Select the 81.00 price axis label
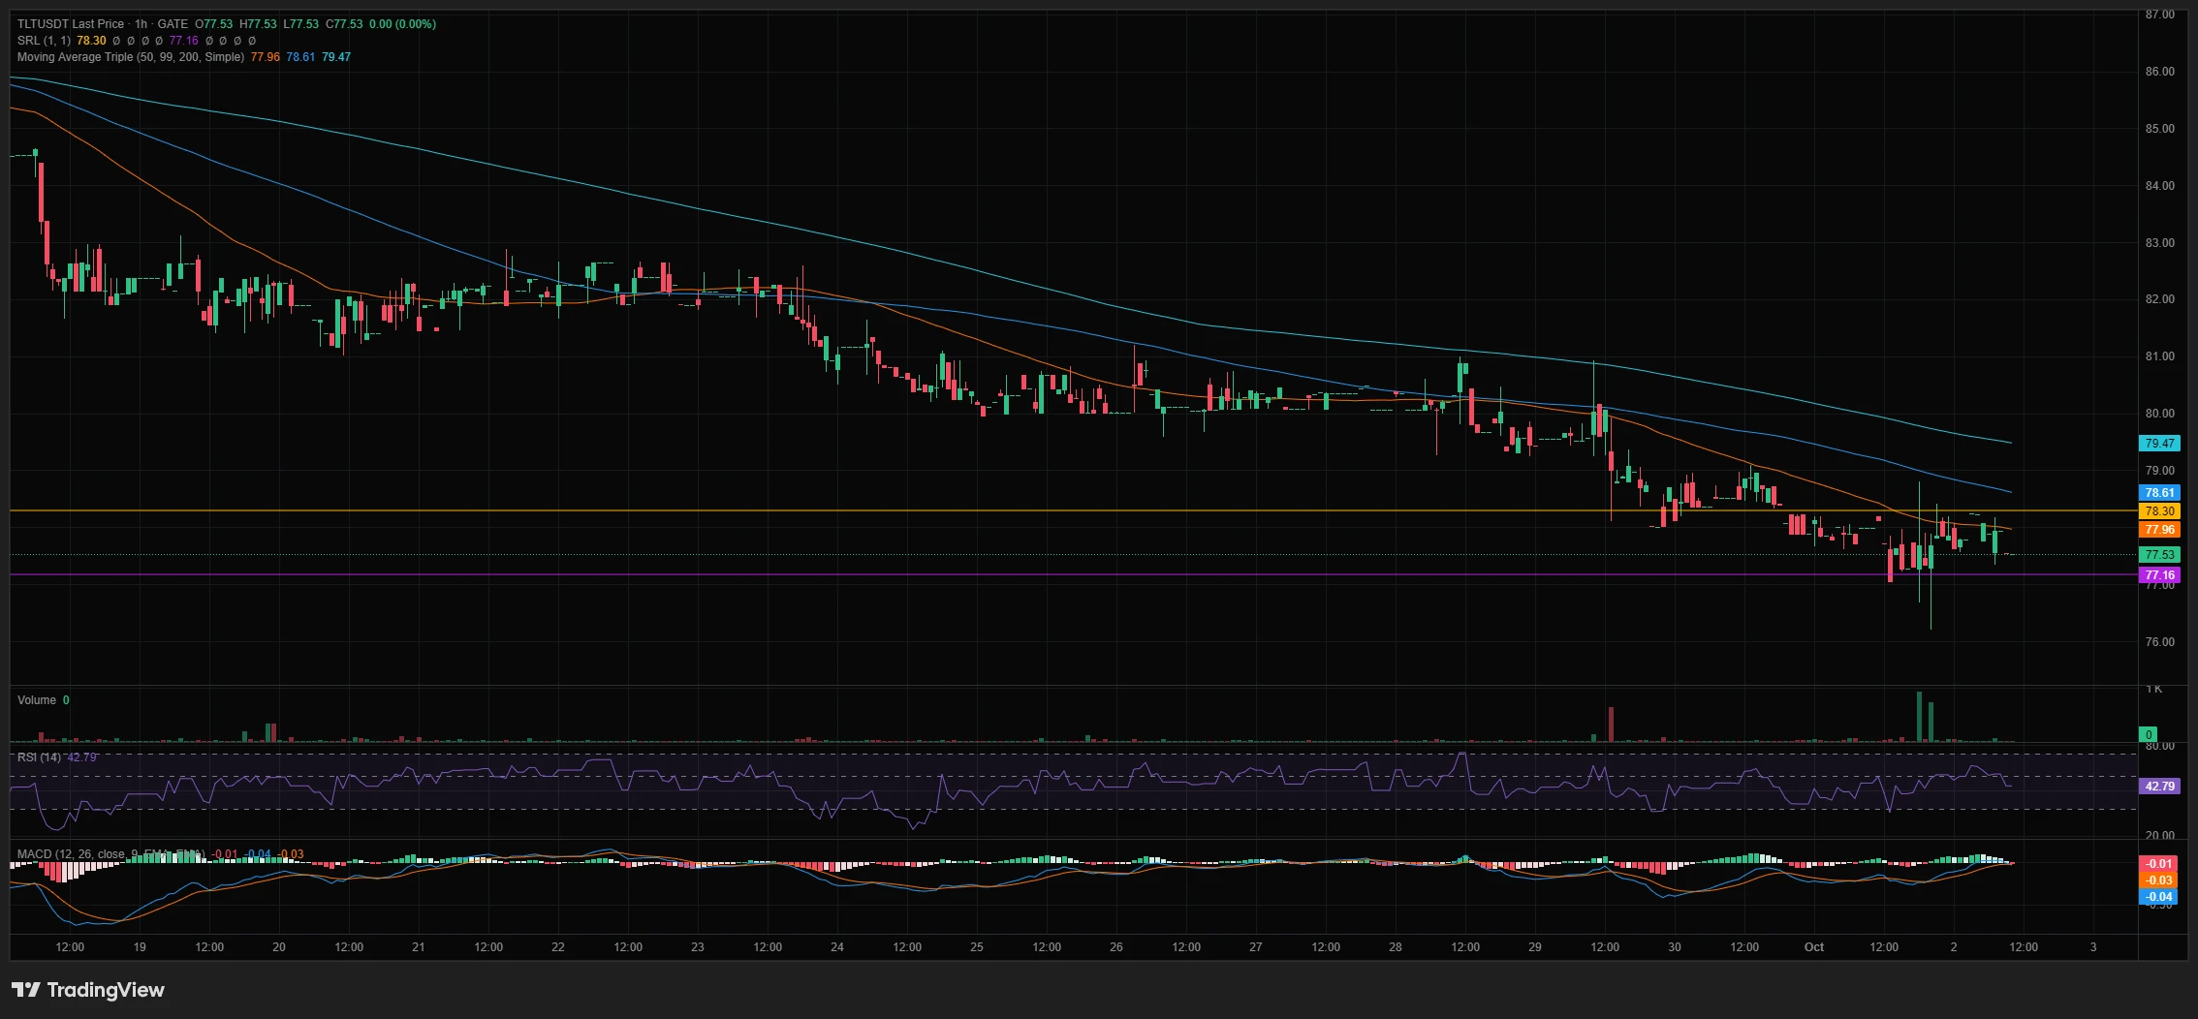The width and height of the screenshot is (2198, 1019). coord(2160,356)
